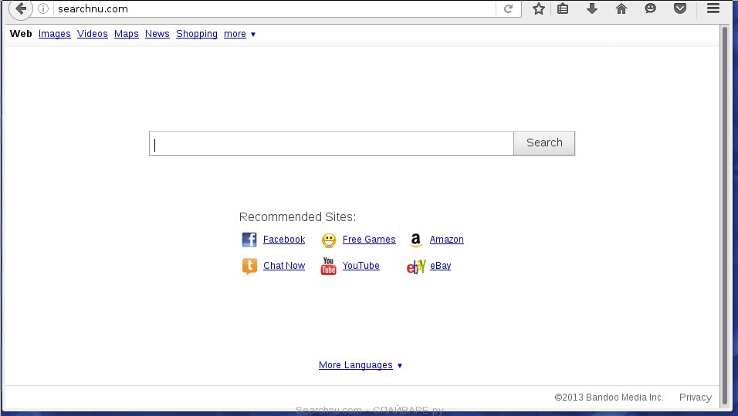
Task: Open the bookmarks list icon
Action: [564, 9]
